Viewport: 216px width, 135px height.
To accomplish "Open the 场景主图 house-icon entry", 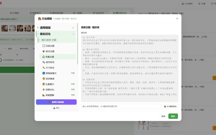I will pos(58,57).
